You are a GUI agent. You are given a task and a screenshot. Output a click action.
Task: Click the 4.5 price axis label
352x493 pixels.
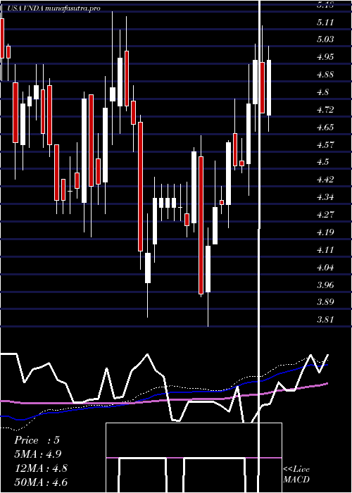click(x=323, y=162)
